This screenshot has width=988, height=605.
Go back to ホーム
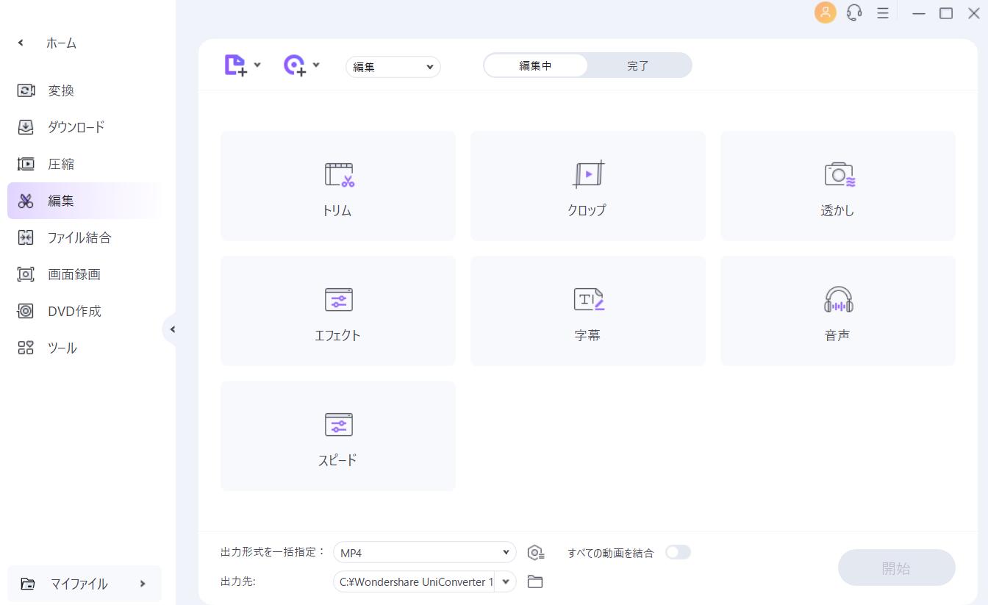(x=48, y=43)
